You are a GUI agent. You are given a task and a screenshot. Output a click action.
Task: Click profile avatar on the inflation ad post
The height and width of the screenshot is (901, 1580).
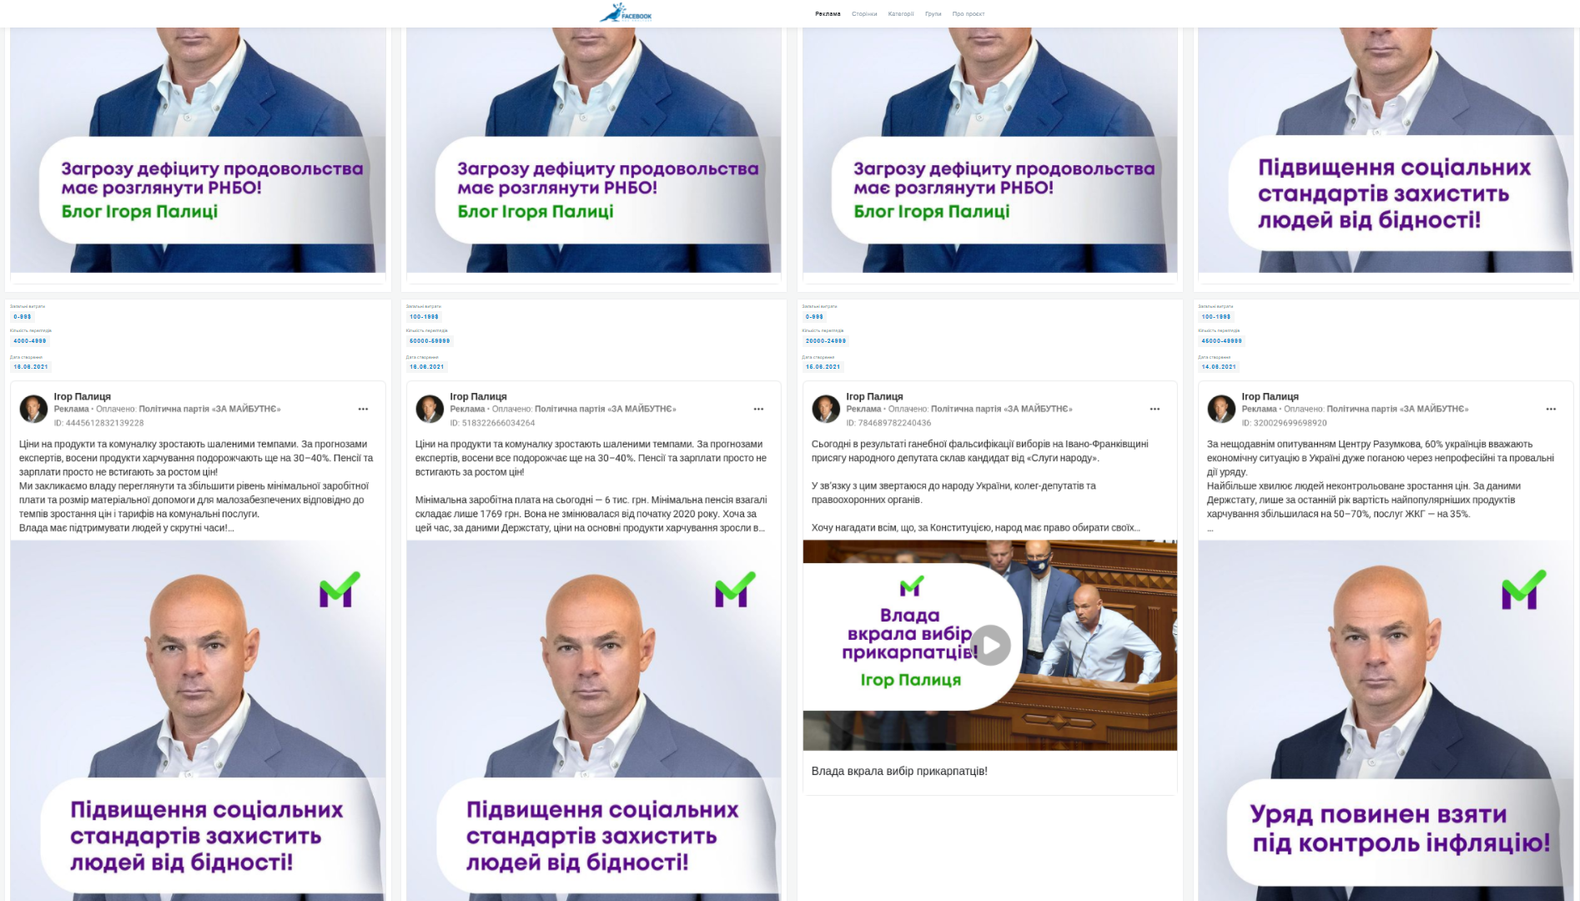1221,409
